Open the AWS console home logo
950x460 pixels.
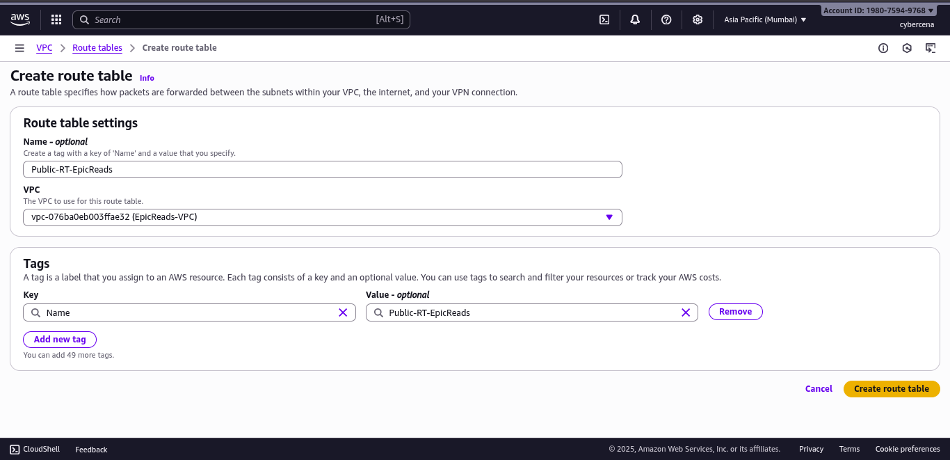pos(20,19)
